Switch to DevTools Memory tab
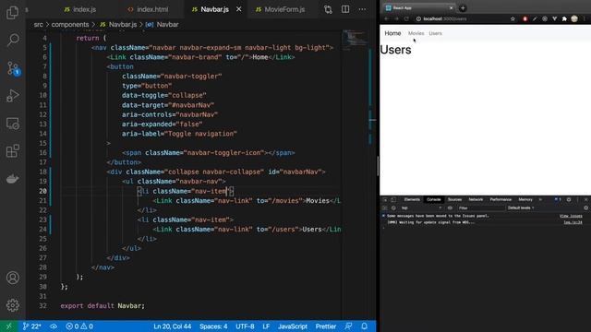 click(x=525, y=199)
